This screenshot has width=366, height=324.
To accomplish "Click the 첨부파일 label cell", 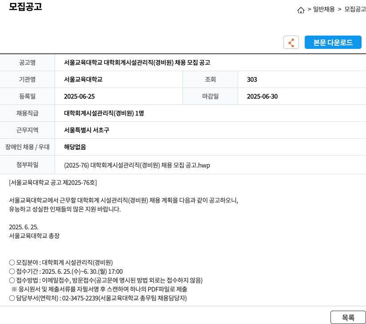I will click(27, 165).
